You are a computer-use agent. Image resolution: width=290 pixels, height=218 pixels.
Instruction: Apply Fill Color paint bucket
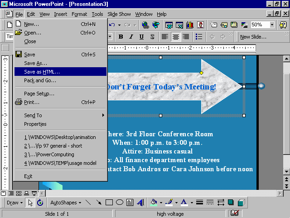(154, 203)
